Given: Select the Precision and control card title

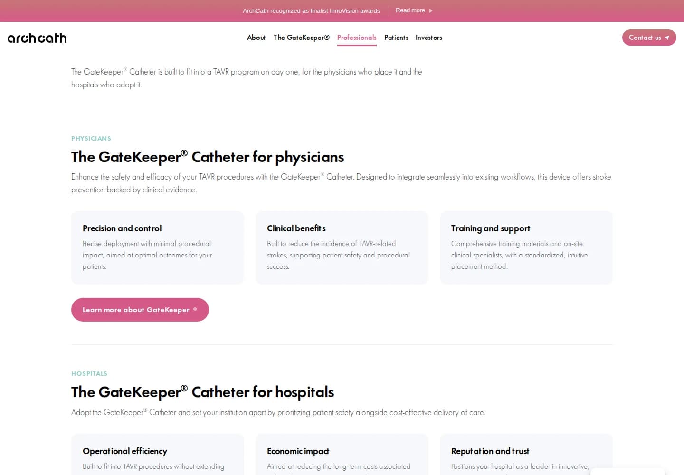Looking at the screenshot, I should [x=122, y=228].
